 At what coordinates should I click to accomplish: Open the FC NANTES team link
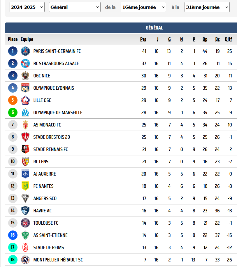[43, 186]
